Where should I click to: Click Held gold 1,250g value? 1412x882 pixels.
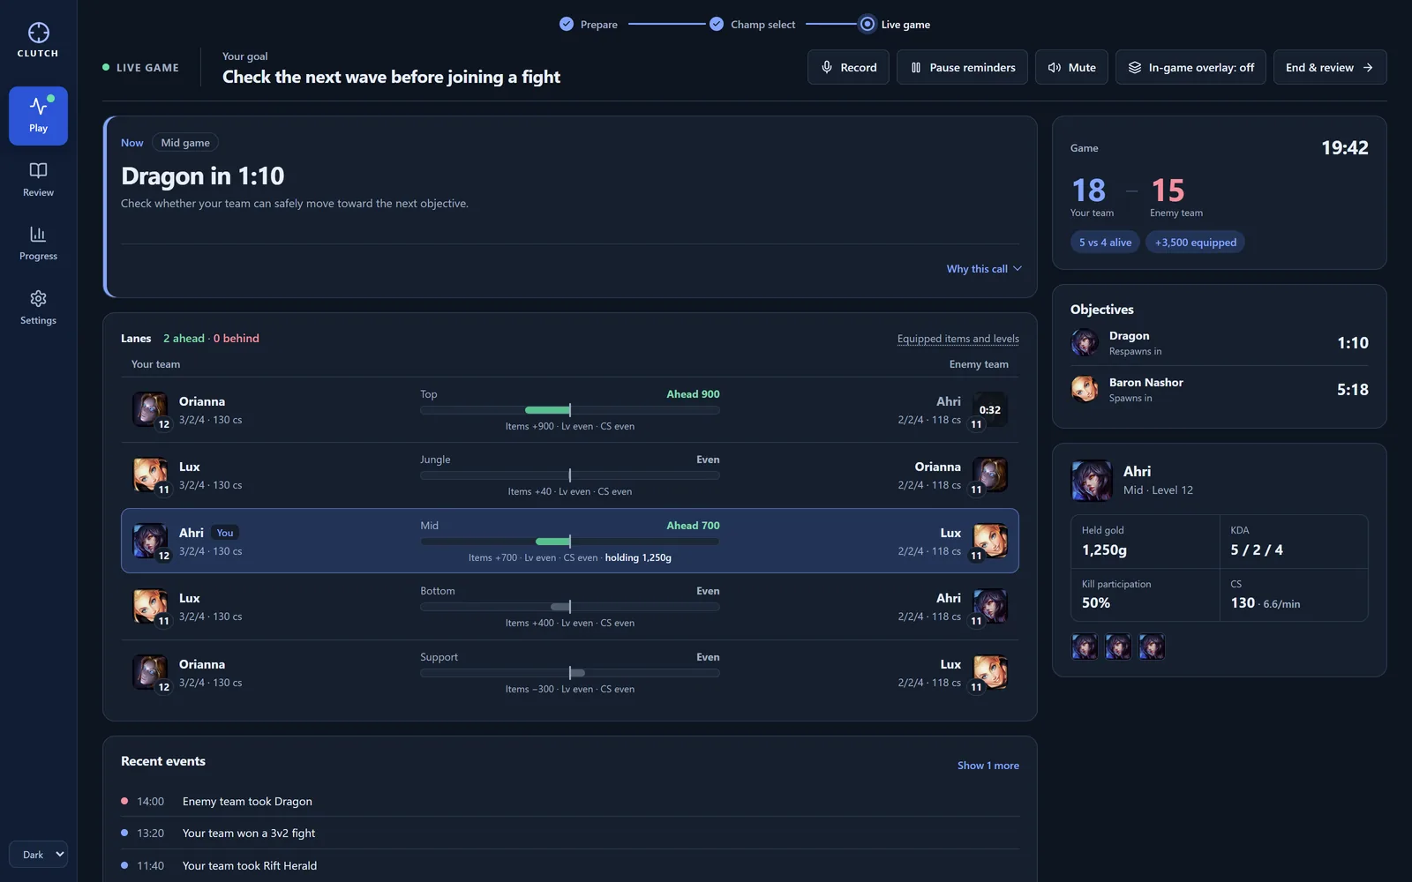point(1104,550)
